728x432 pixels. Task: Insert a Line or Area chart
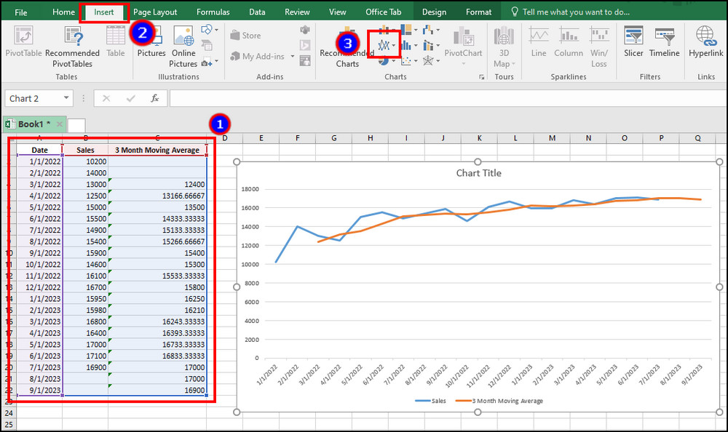tap(384, 44)
